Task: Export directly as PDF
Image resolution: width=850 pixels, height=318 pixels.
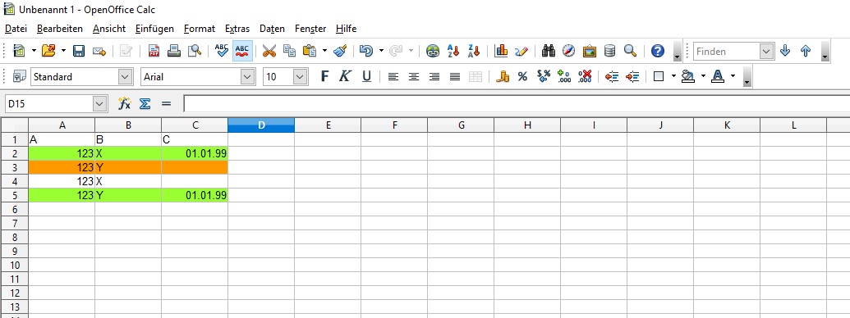Action: click(x=154, y=51)
